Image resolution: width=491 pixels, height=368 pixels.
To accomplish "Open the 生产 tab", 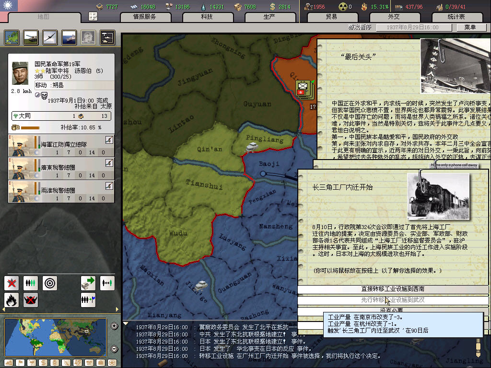I will click(x=269, y=17).
